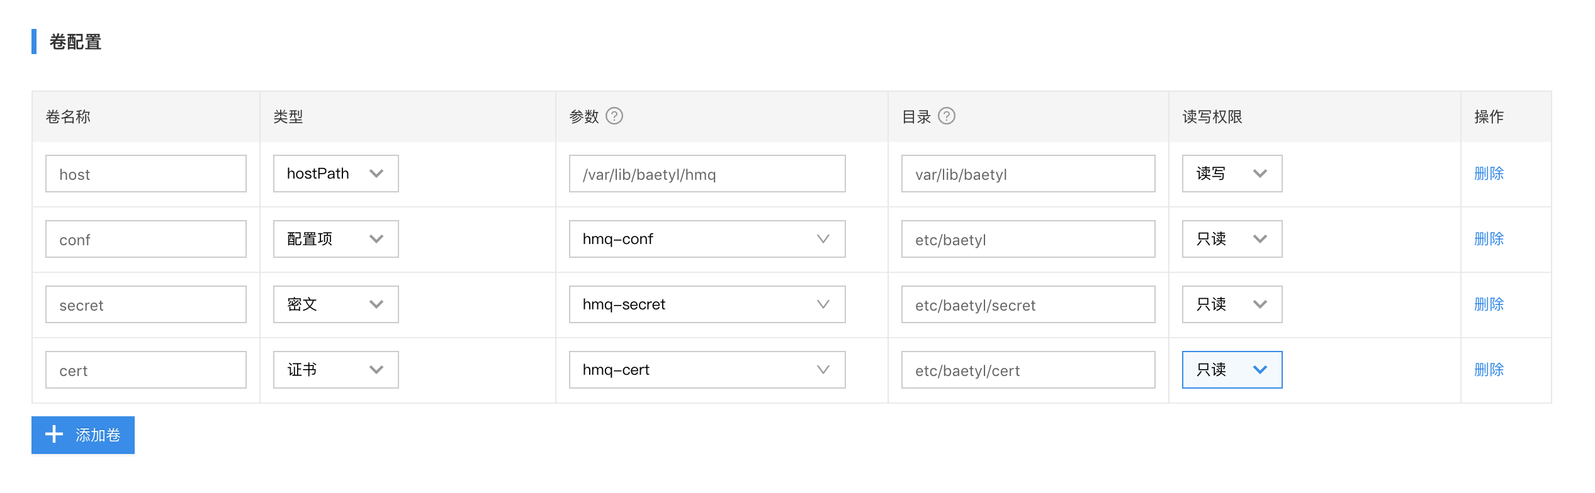Expand the hmq-cert parameter dropdown
The width and height of the screenshot is (1595, 493).
coord(707,370)
